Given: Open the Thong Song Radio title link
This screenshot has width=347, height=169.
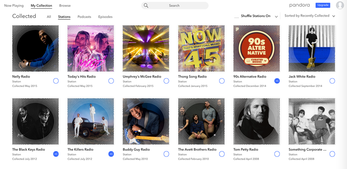Looking at the screenshot, I should point(192,77).
